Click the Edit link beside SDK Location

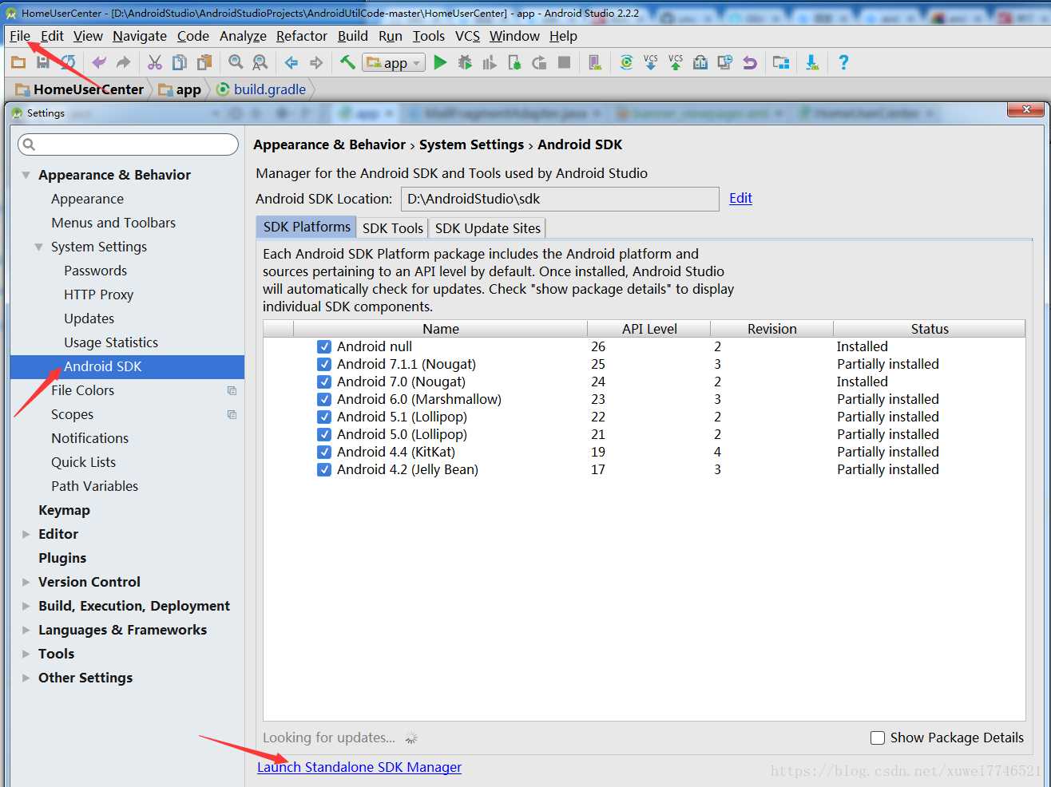click(740, 198)
